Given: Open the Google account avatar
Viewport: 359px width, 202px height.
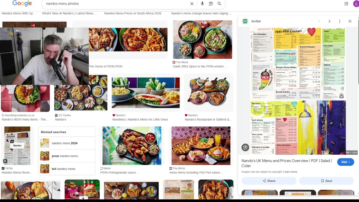Looking at the screenshot, I should pyautogui.click(x=356, y=4).
